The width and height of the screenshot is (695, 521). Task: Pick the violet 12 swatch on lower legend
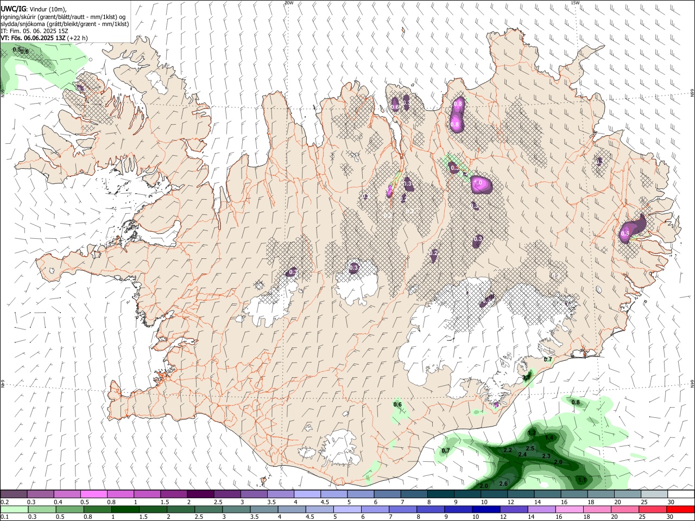513,509
